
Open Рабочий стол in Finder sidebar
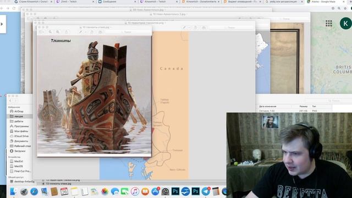pos(20,146)
